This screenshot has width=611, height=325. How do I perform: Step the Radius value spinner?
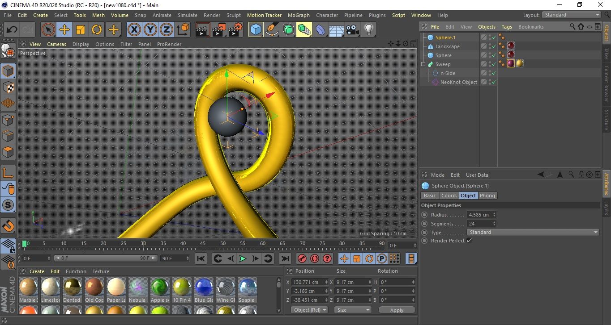click(x=494, y=215)
